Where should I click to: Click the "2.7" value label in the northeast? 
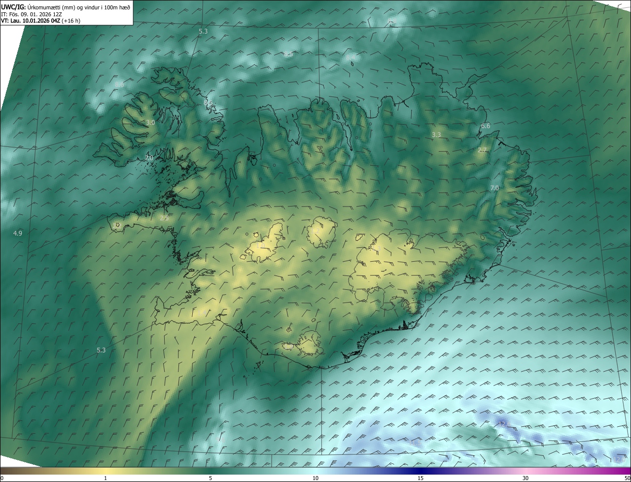(482, 150)
